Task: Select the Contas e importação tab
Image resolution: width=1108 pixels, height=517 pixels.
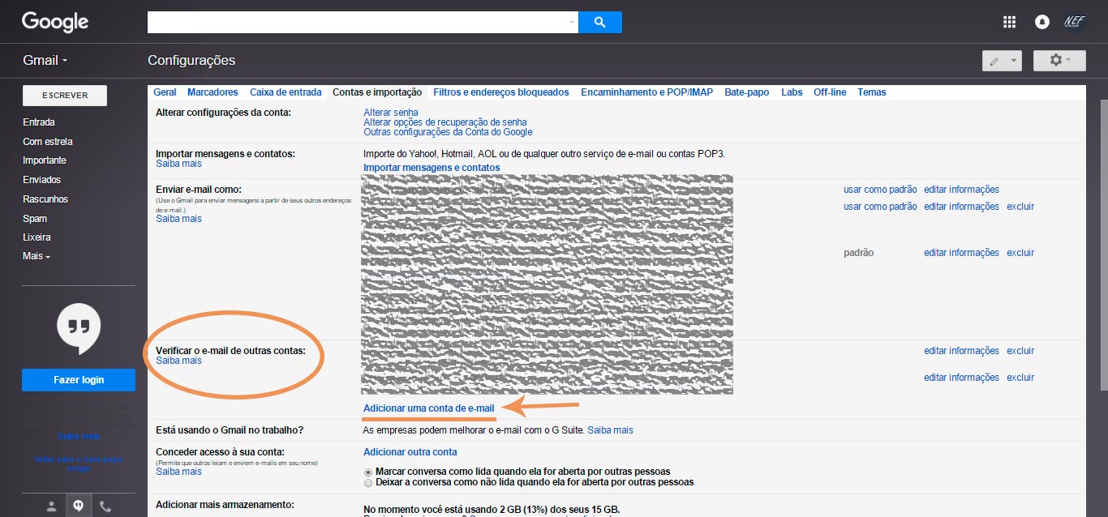Action: click(377, 92)
